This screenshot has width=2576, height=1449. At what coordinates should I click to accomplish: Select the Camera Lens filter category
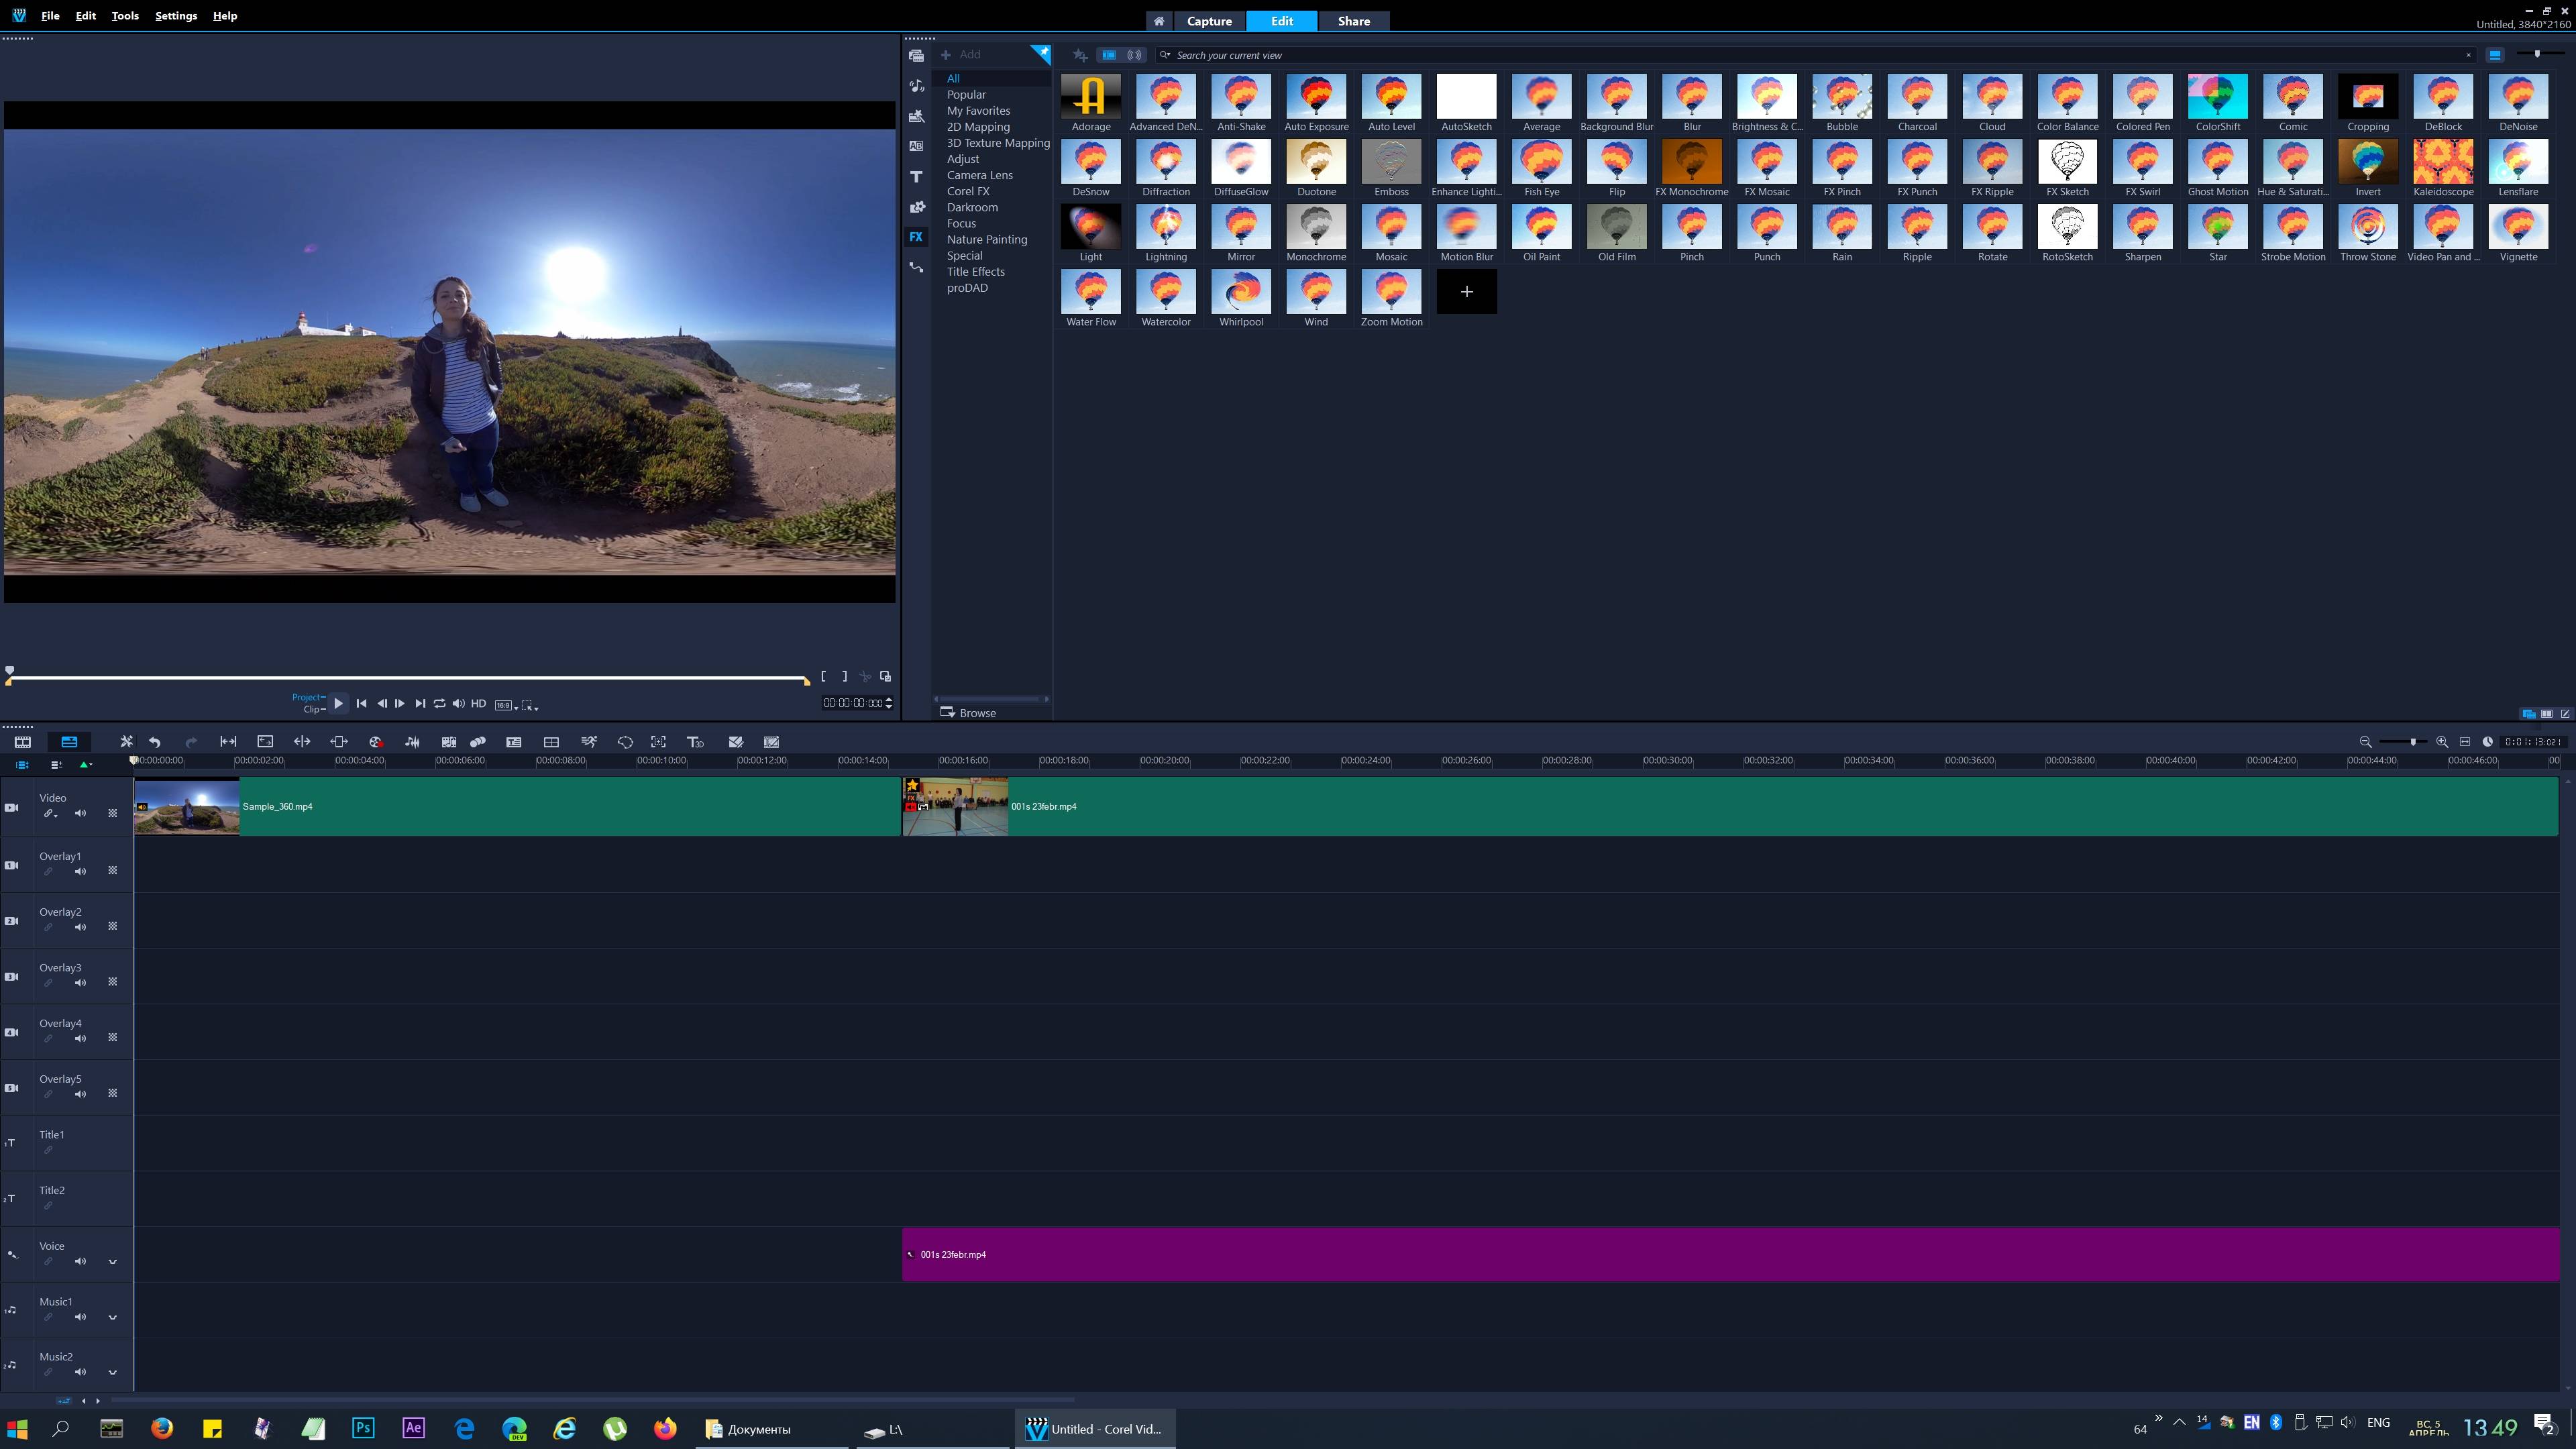979,175
